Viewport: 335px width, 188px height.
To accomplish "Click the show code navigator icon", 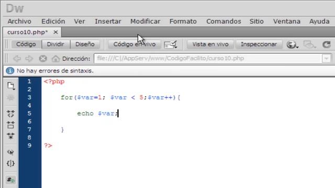I will pos(10,98).
